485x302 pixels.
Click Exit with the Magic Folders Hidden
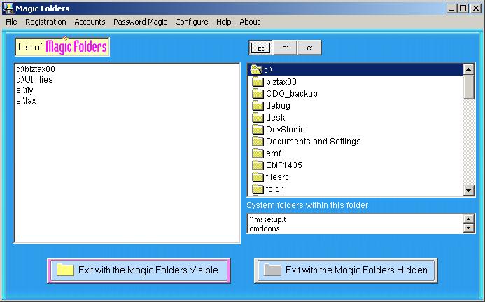(x=346, y=270)
